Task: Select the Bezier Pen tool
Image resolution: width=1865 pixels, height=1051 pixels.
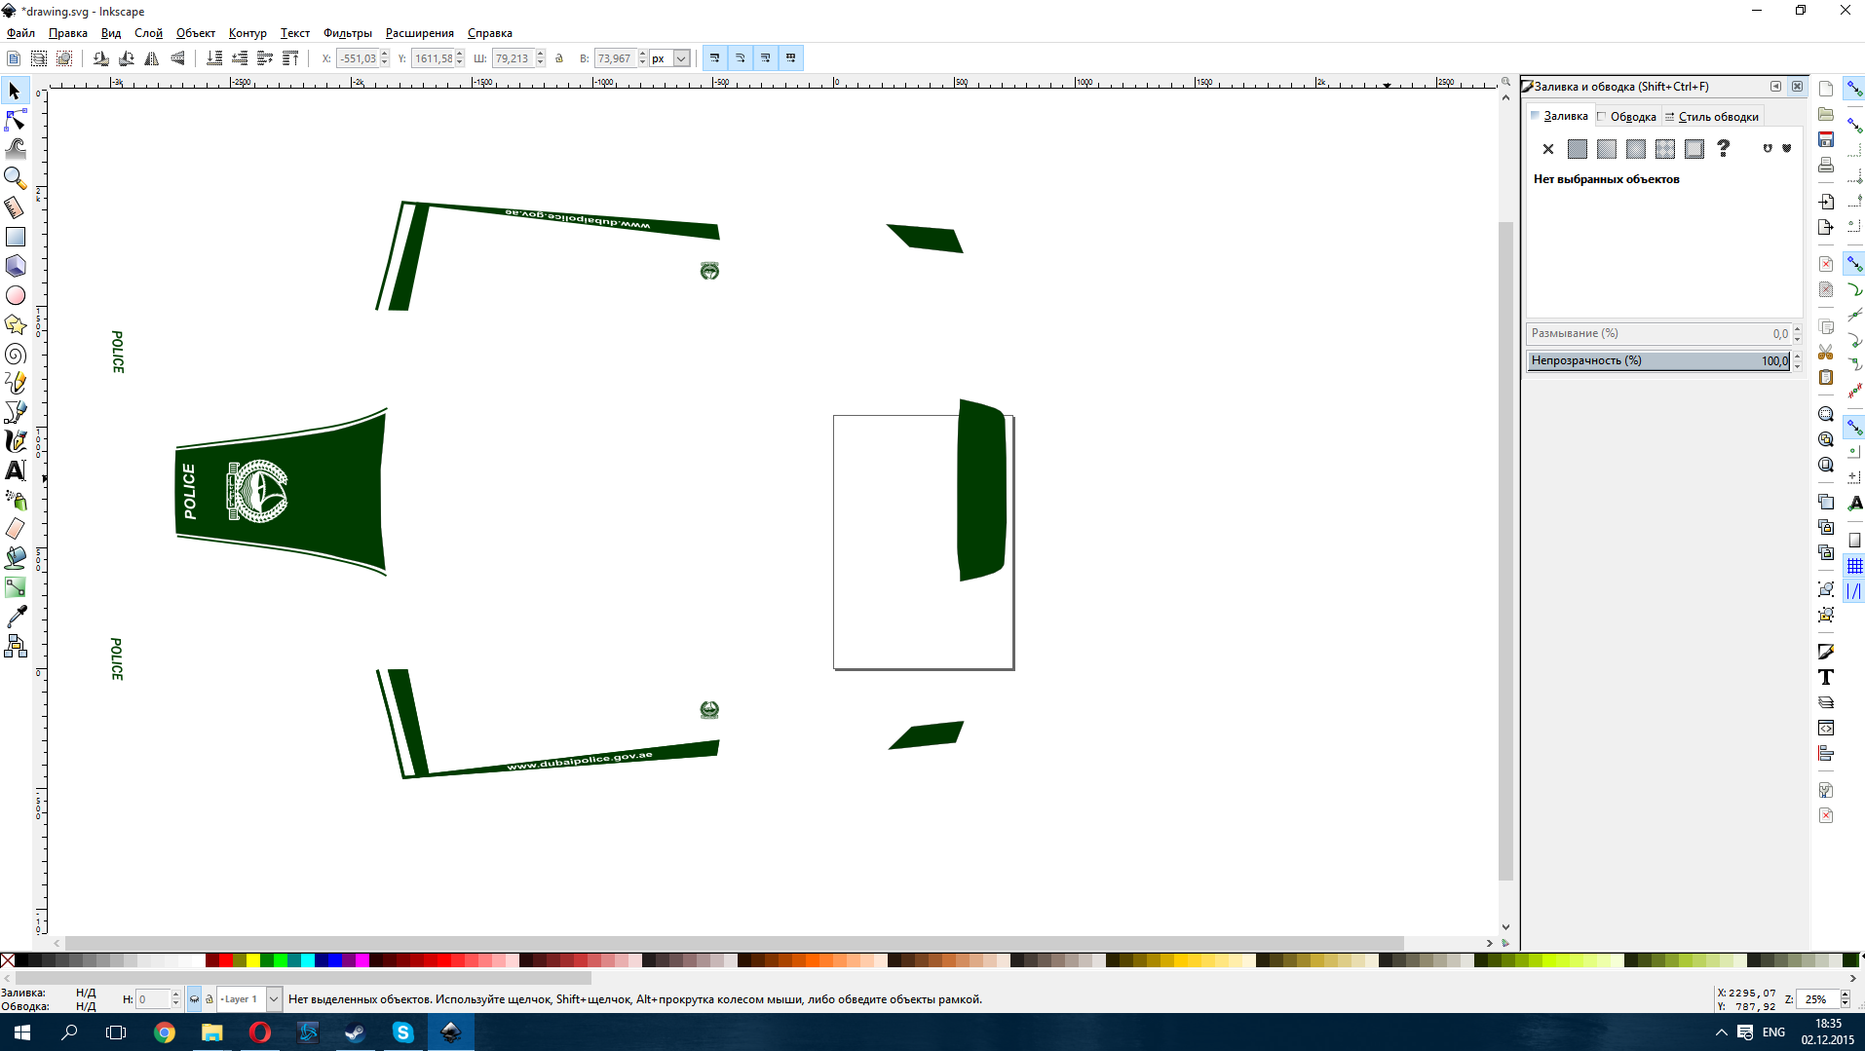Action: pos(15,412)
